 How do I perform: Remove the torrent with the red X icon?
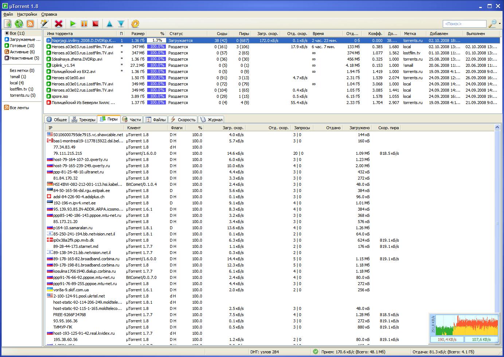click(x=58, y=24)
